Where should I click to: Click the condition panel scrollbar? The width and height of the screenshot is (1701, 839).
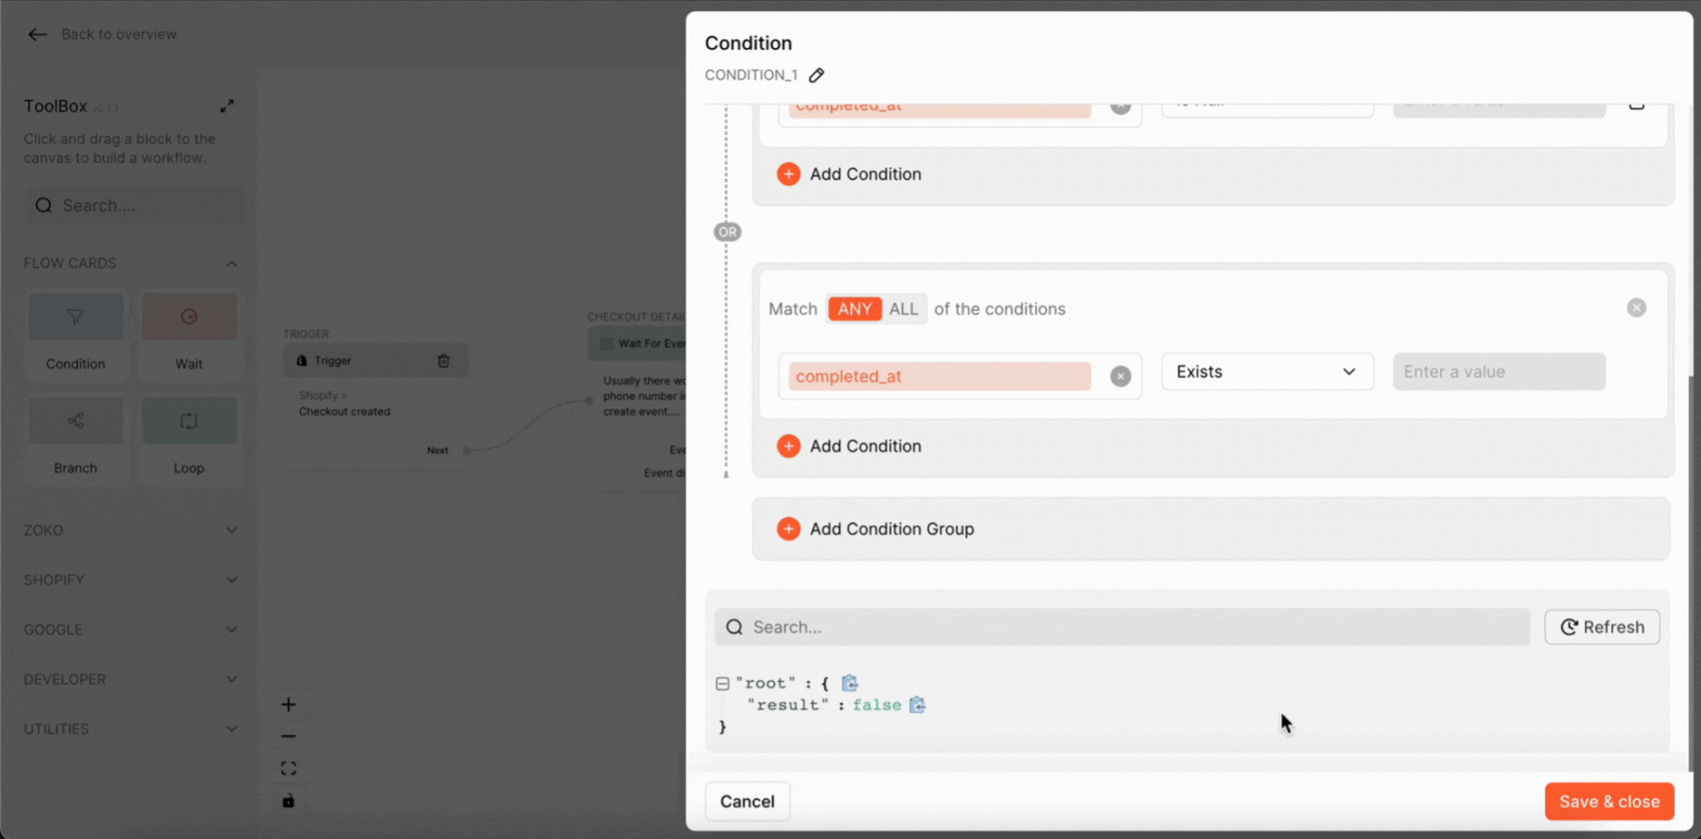coord(1690,572)
